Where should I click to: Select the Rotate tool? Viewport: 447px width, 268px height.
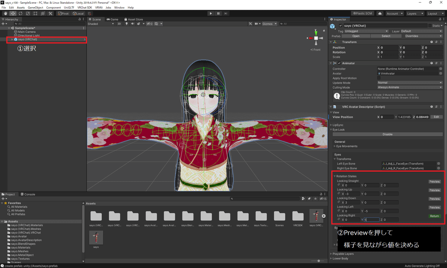(20, 13)
